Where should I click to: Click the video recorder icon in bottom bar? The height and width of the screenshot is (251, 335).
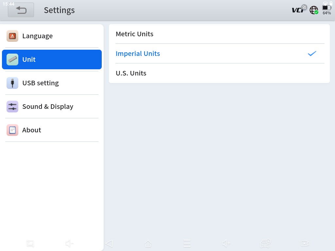pos(305,243)
